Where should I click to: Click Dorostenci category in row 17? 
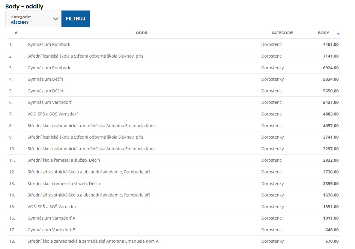[272, 230]
